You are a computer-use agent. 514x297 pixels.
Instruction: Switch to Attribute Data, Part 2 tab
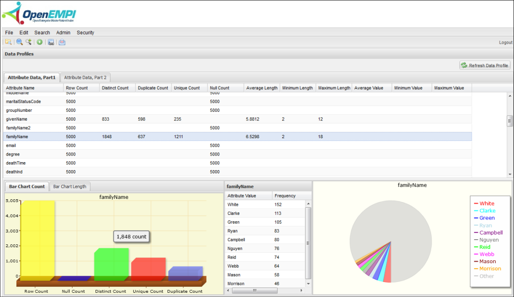tap(85, 78)
